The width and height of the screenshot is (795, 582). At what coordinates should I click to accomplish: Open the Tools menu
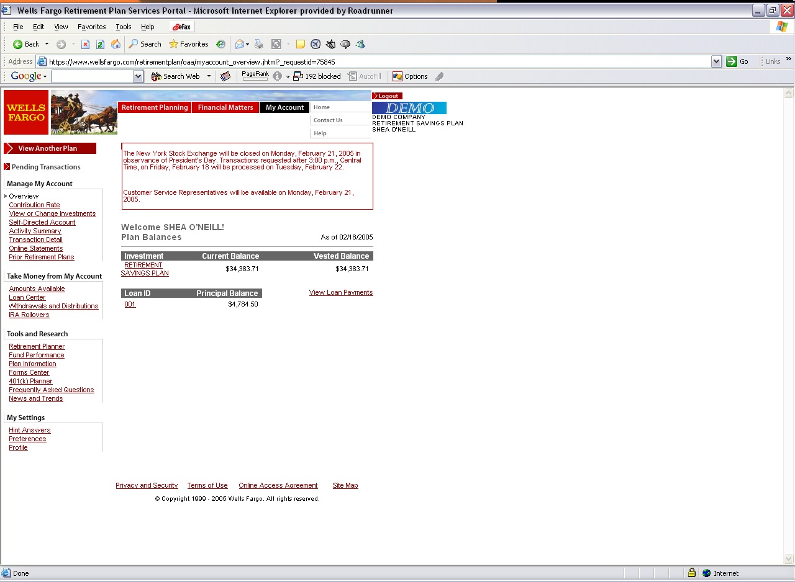point(124,27)
